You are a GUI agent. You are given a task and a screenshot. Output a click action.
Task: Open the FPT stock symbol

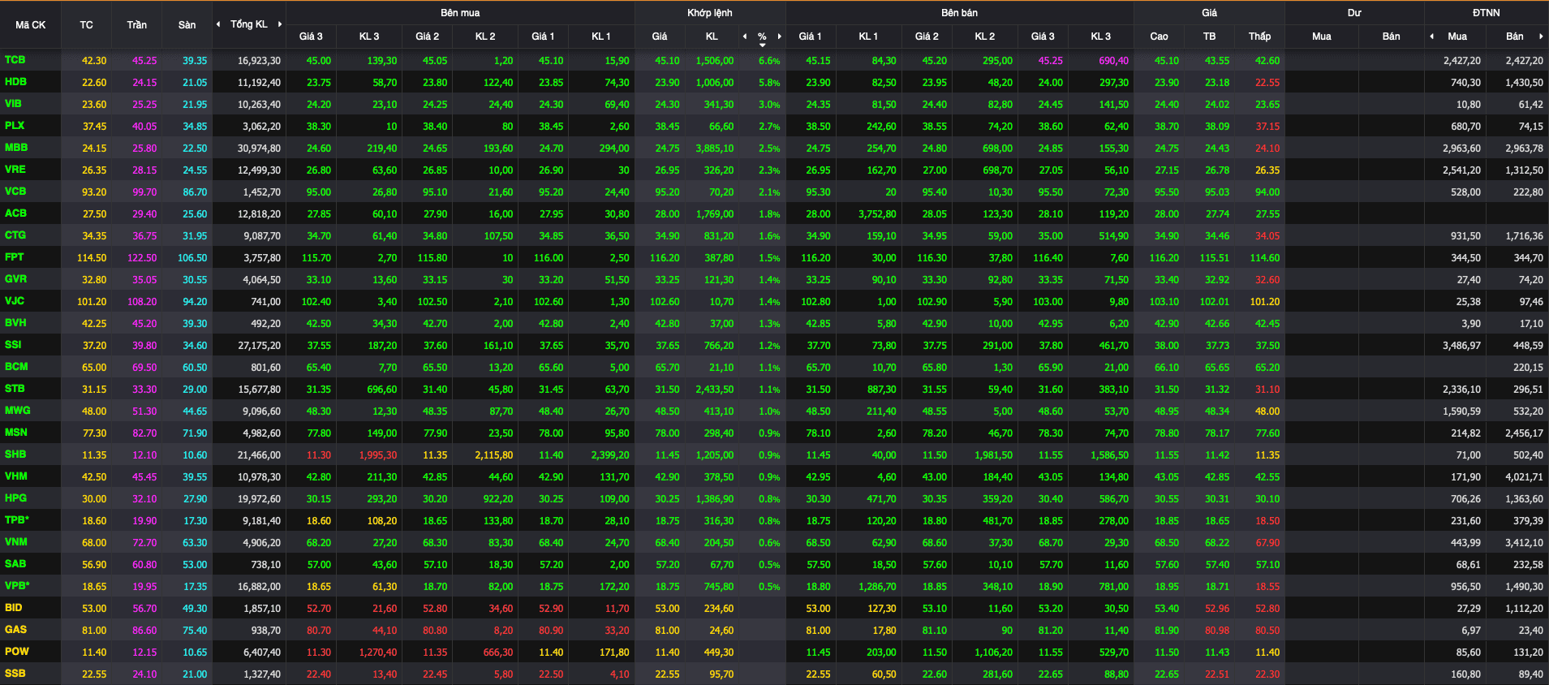click(14, 257)
